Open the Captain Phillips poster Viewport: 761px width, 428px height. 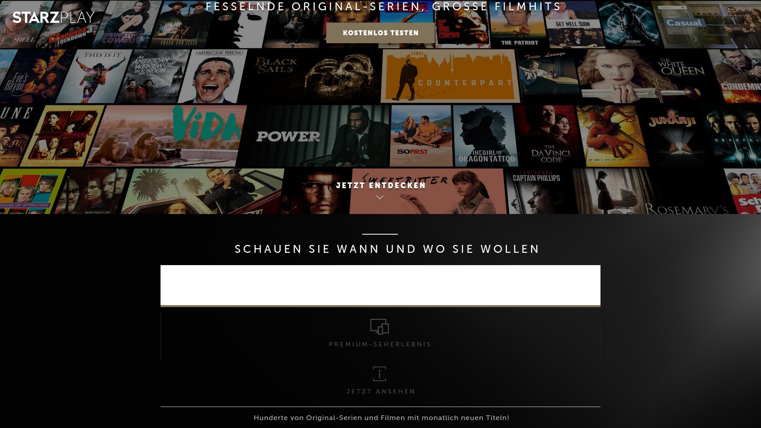(542, 191)
